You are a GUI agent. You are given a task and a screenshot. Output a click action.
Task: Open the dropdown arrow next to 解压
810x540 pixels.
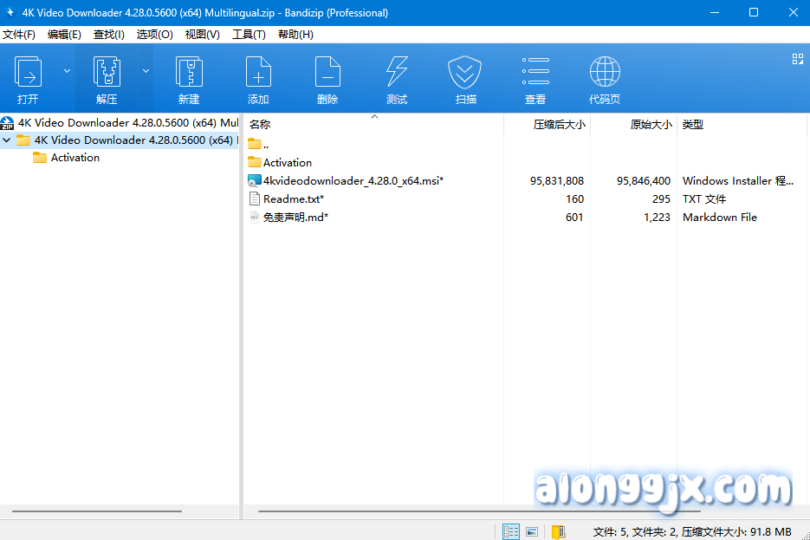146,71
